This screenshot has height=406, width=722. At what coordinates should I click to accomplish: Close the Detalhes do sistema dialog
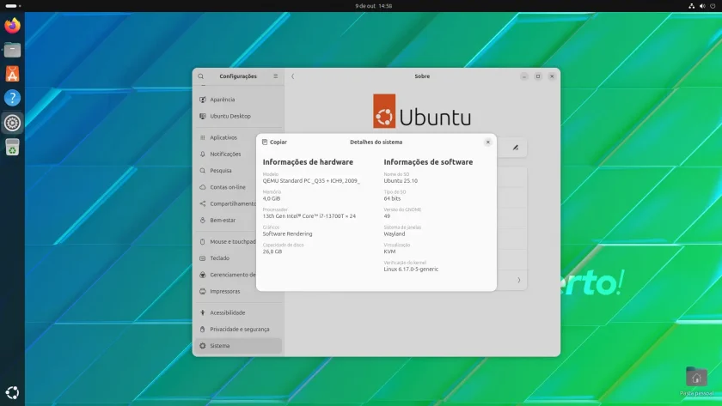(487, 142)
